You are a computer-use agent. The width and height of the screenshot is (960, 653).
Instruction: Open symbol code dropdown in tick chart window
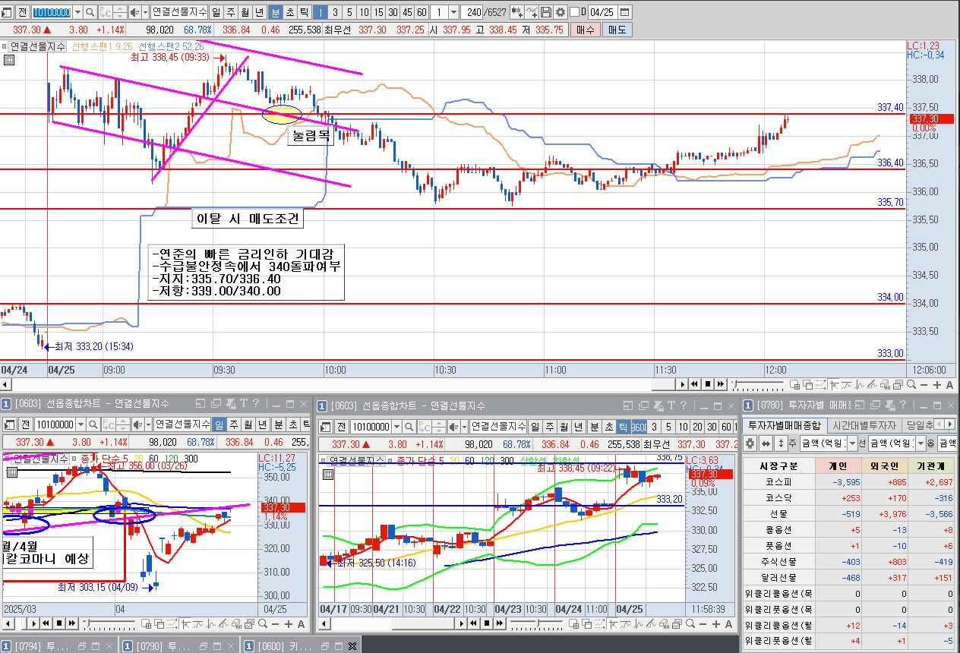[x=396, y=426]
